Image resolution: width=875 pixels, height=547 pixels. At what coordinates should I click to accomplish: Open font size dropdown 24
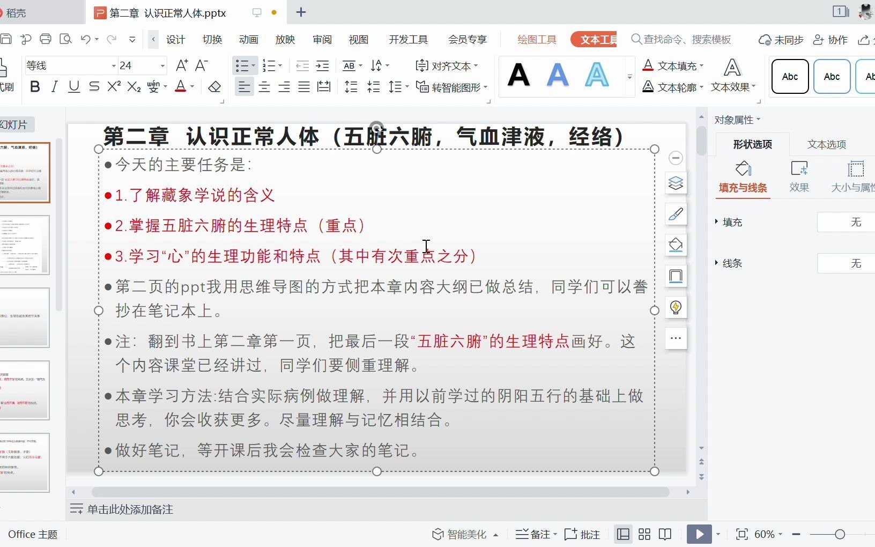[162, 66]
